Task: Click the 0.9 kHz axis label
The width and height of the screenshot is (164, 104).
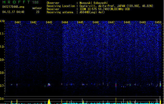Action: click(x=2, y=60)
